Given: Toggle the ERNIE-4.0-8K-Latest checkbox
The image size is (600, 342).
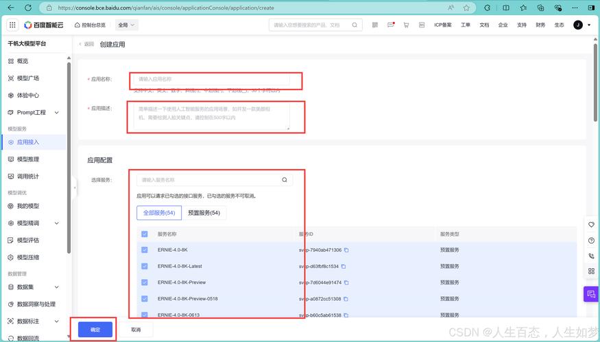Looking at the screenshot, I should pyautogui.click(x=144, y=266).
